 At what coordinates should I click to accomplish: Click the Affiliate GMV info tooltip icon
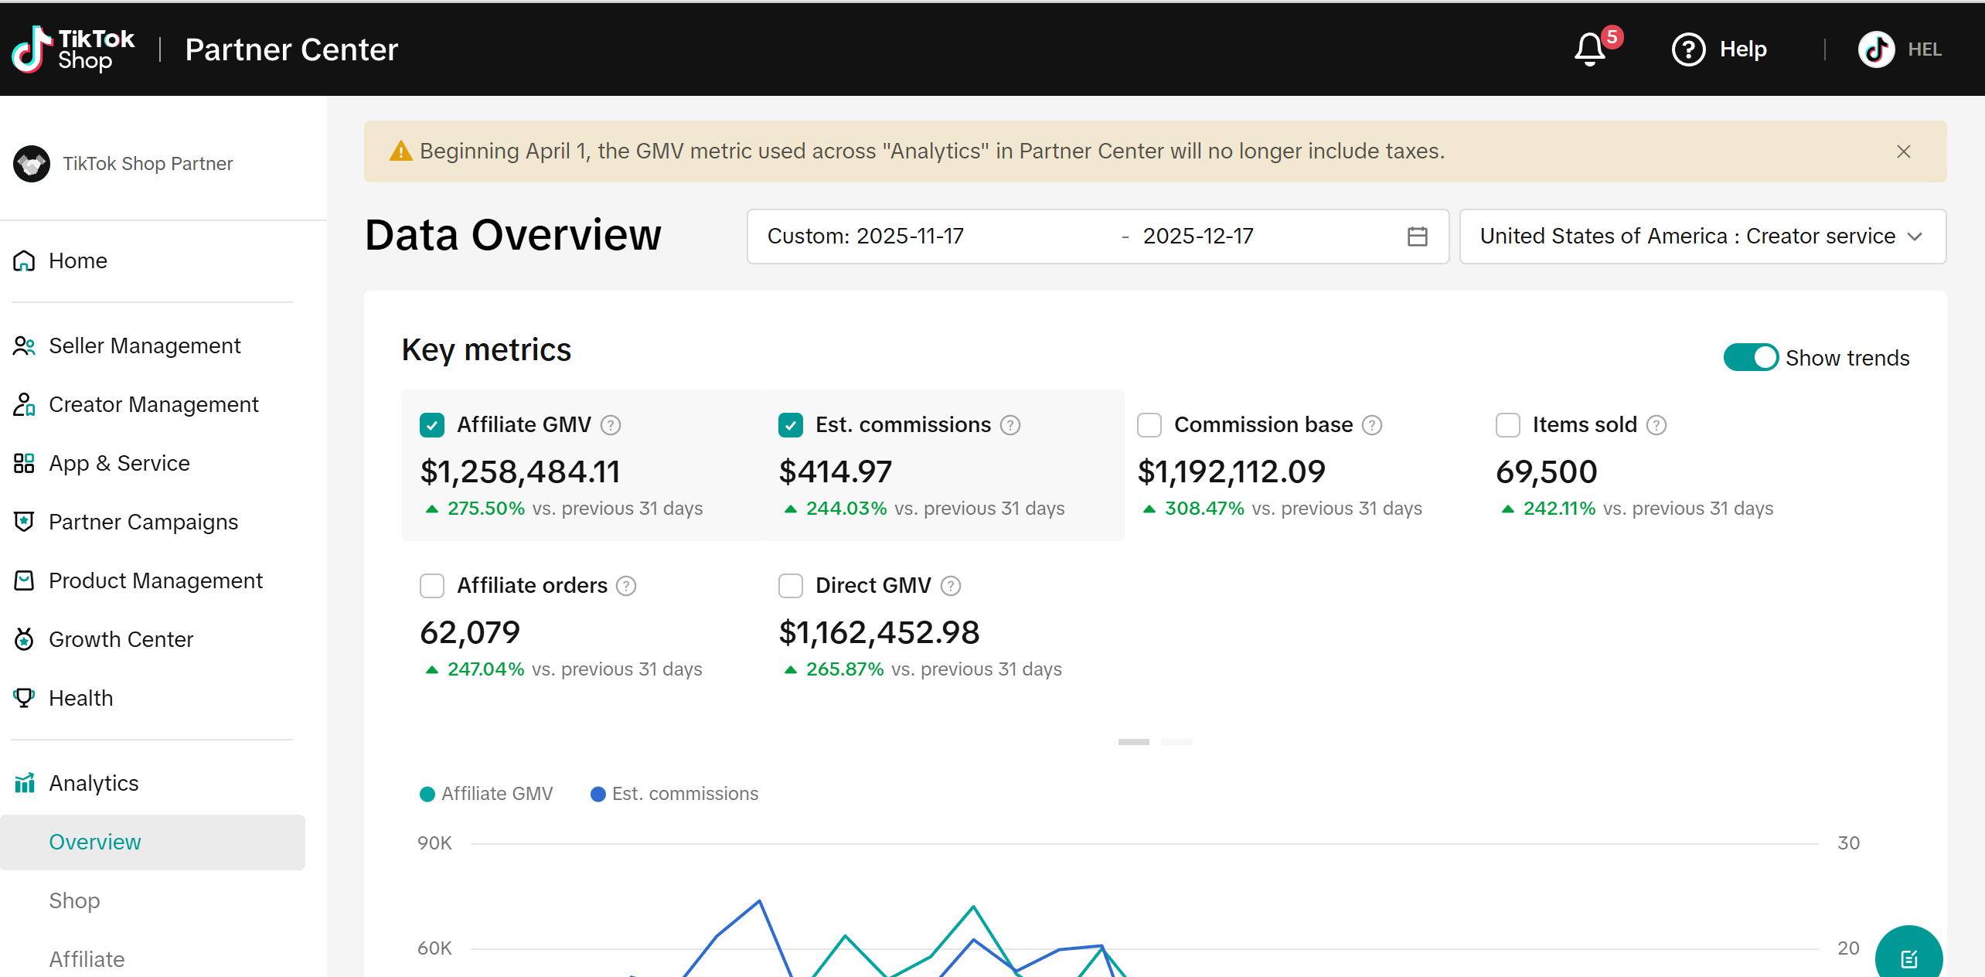611,425
